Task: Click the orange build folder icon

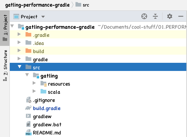Action: (x=28, y=50)
